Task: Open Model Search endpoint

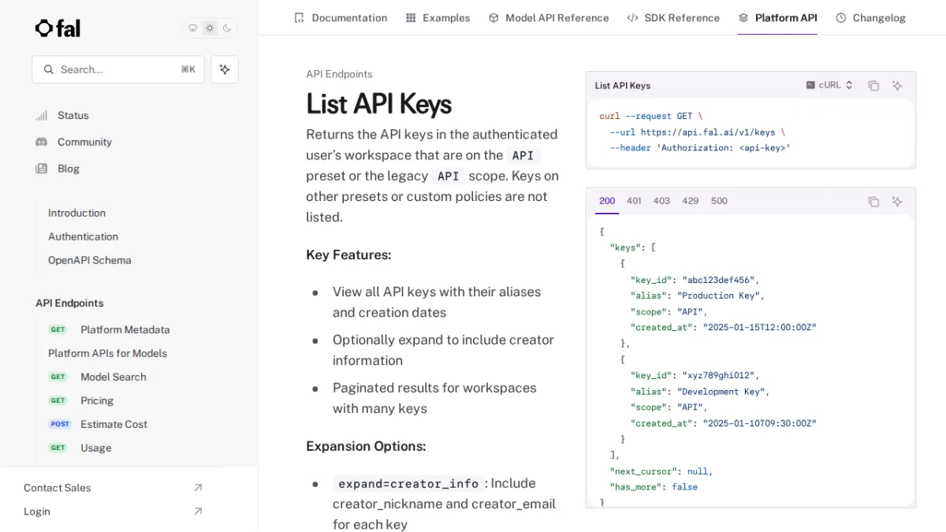Action: pyautogui.click(x=114, y=377)
